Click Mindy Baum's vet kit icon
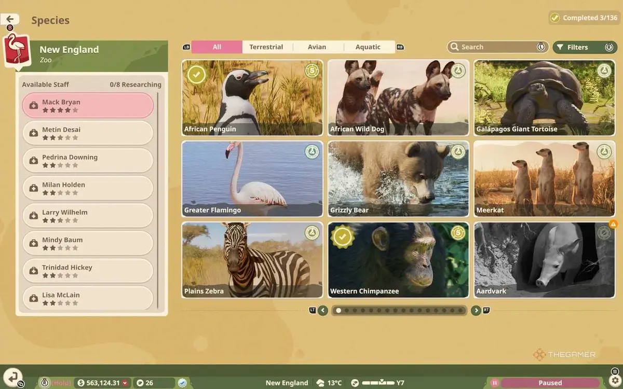The image size is (623, 389). pos(34,243)
